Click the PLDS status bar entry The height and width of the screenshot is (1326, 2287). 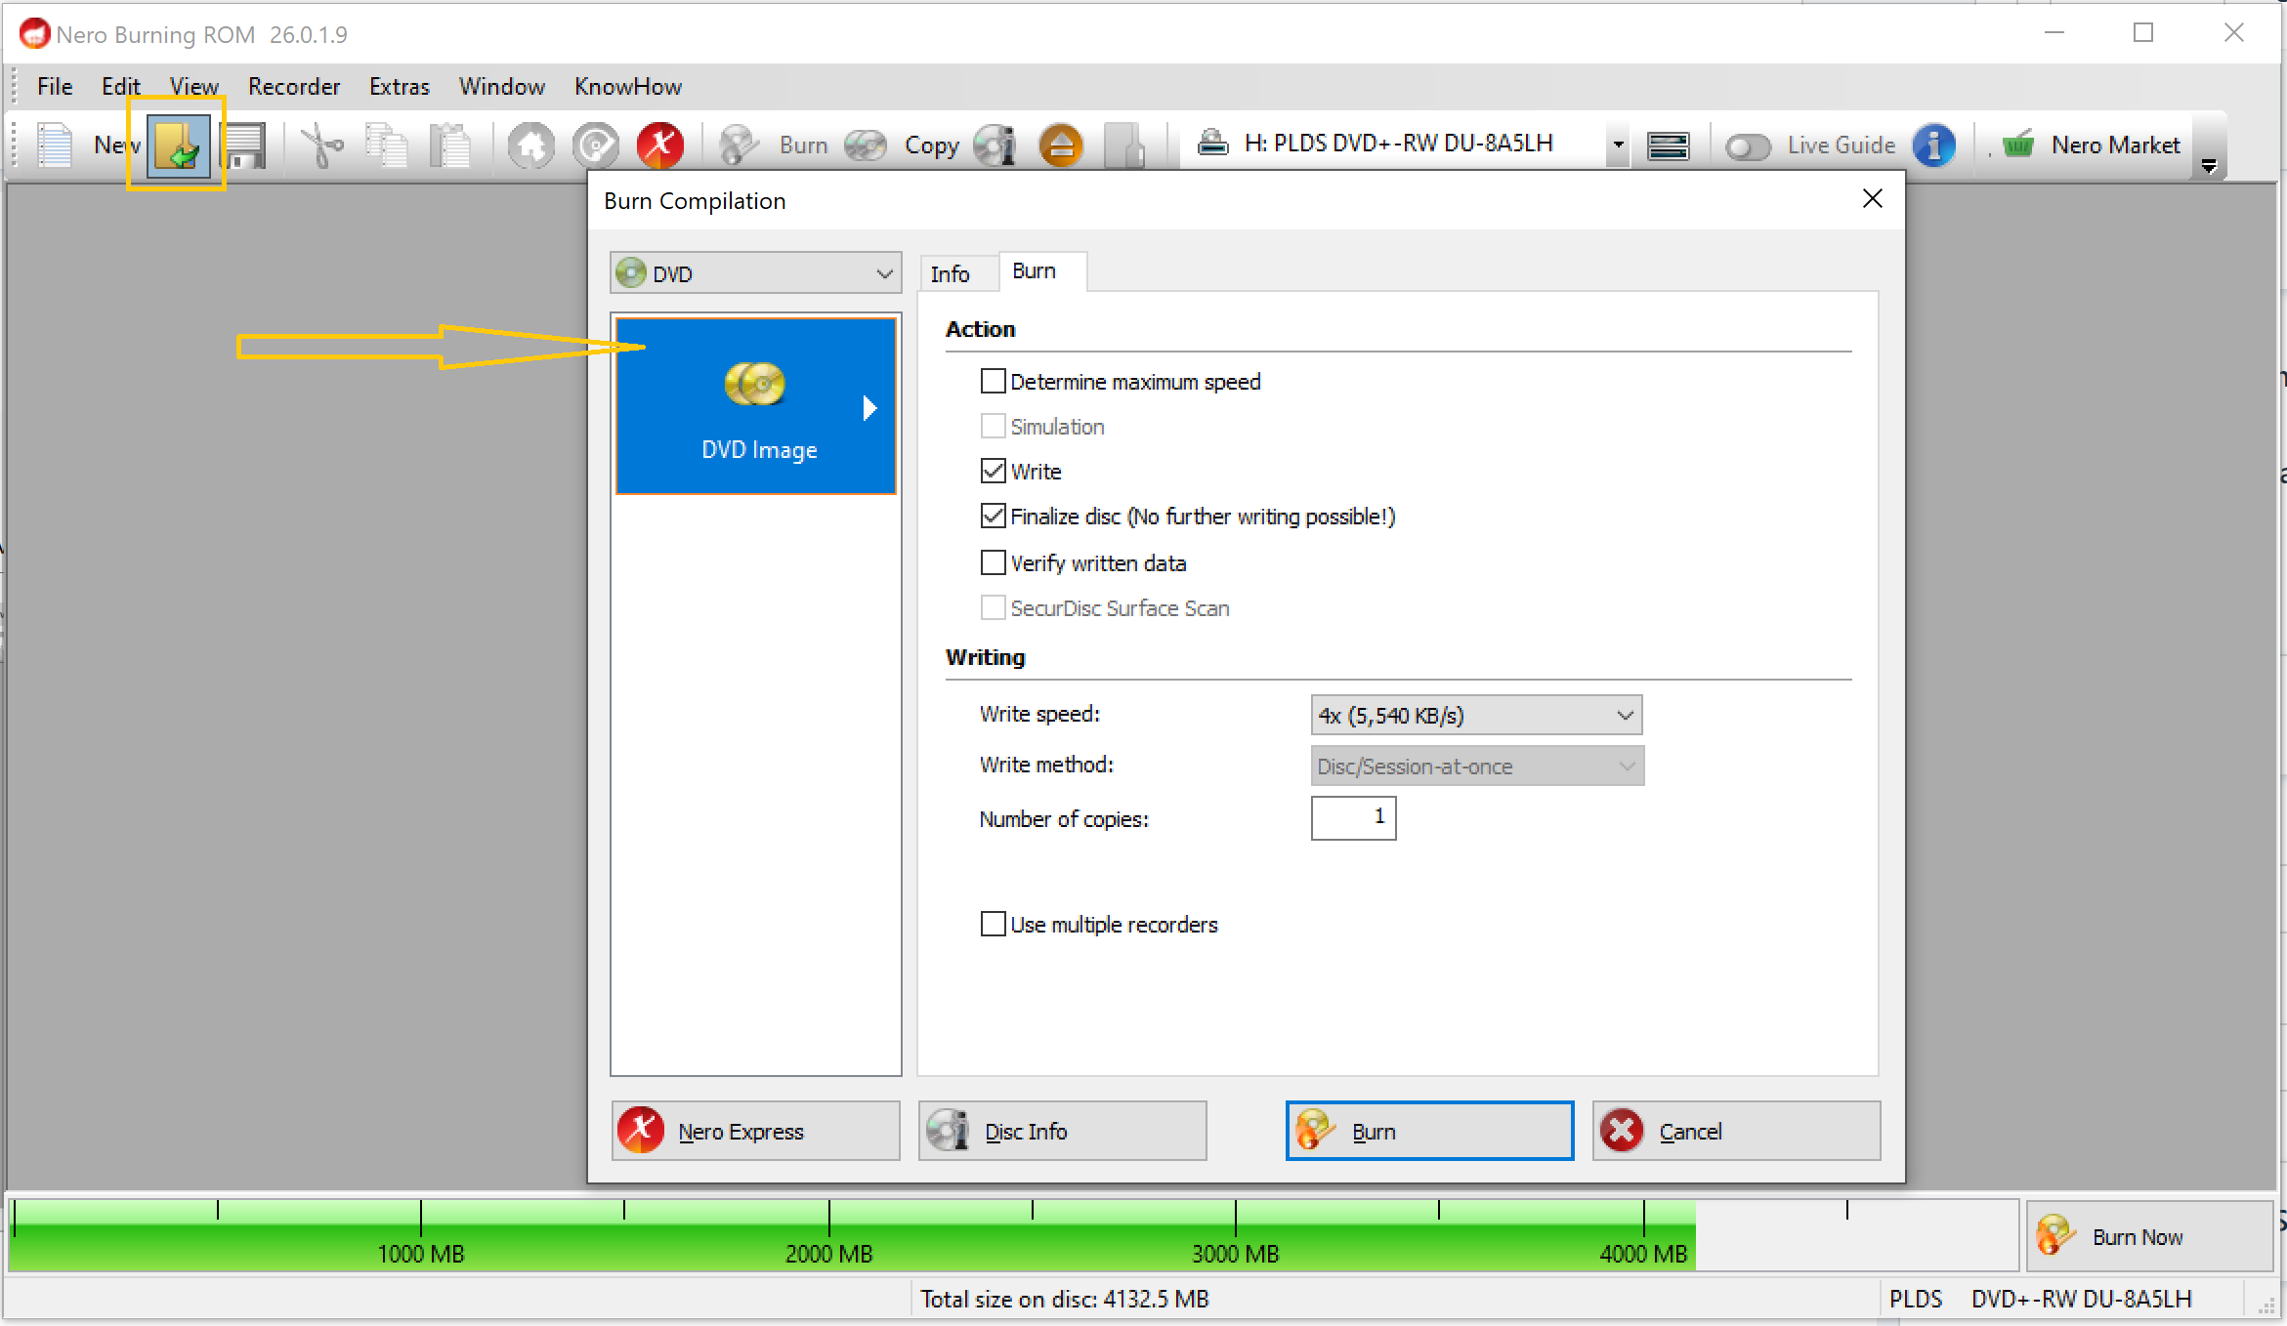1915,1299
